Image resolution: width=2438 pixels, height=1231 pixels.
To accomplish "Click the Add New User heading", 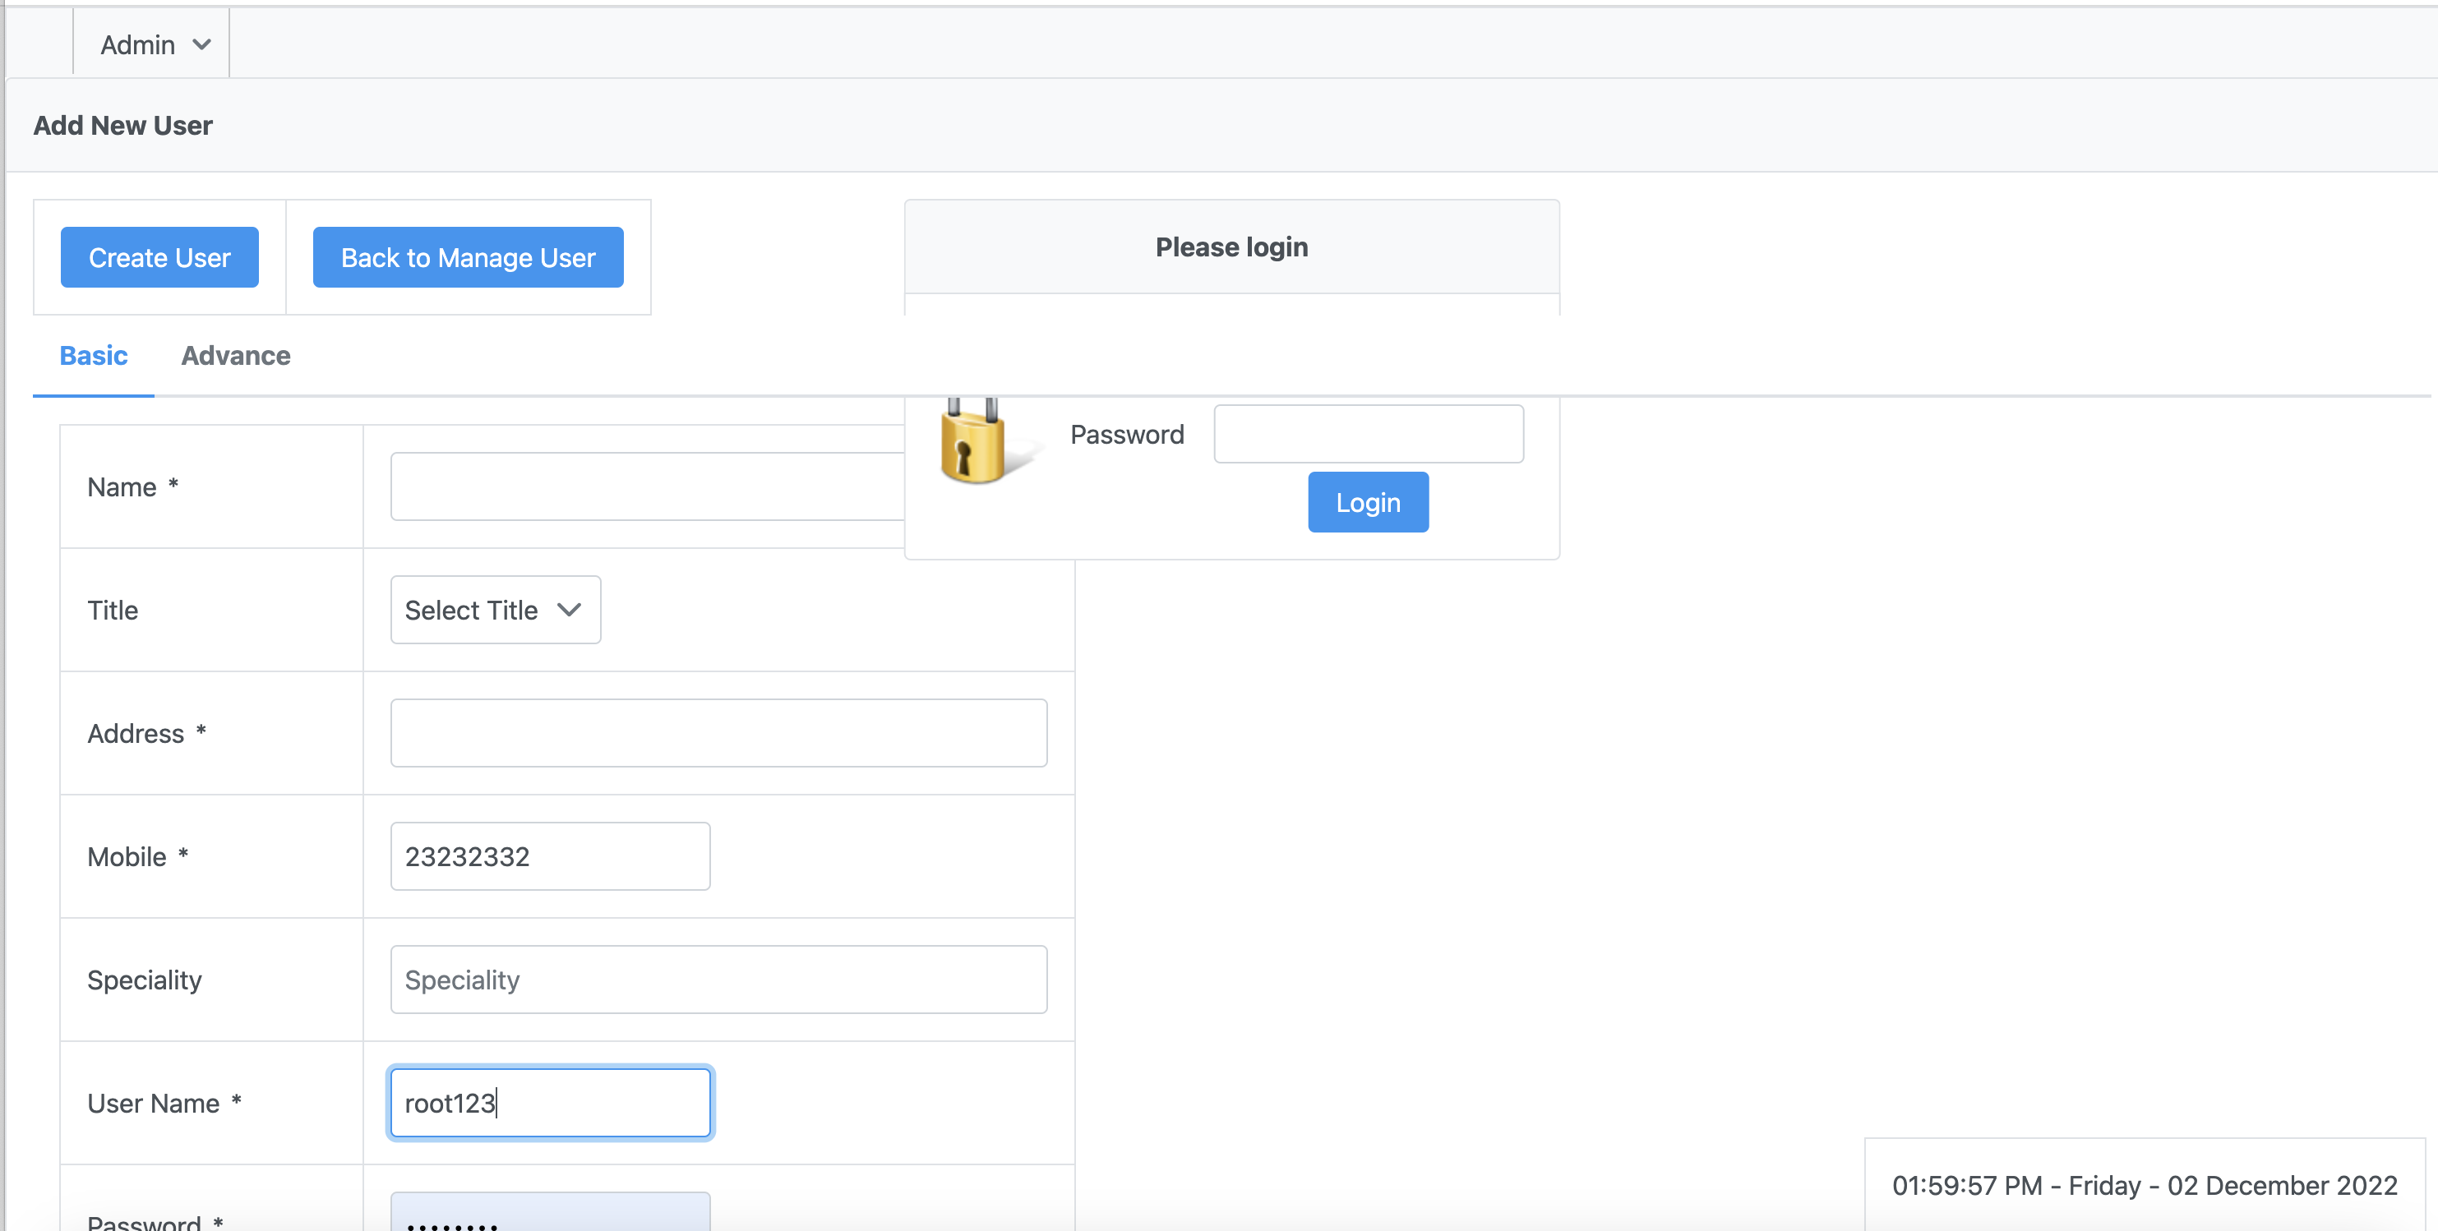I will click(122, 125).
